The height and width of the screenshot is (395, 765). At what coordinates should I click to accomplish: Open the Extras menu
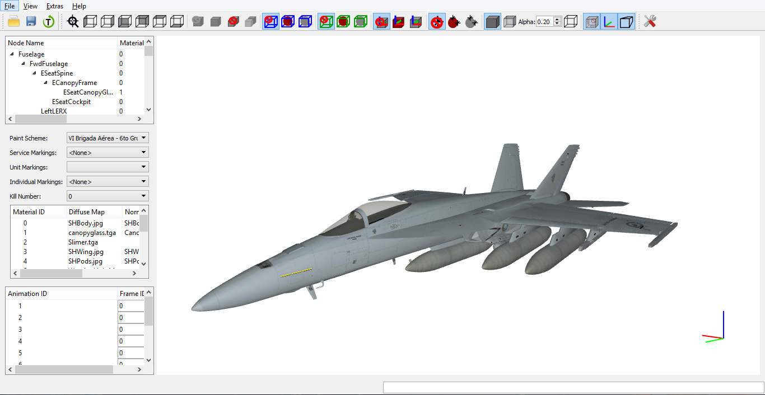pyautogui.click(x=55, y=6)
